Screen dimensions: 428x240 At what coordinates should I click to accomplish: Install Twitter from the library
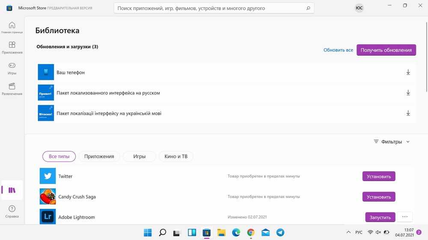tap(379, 176)
